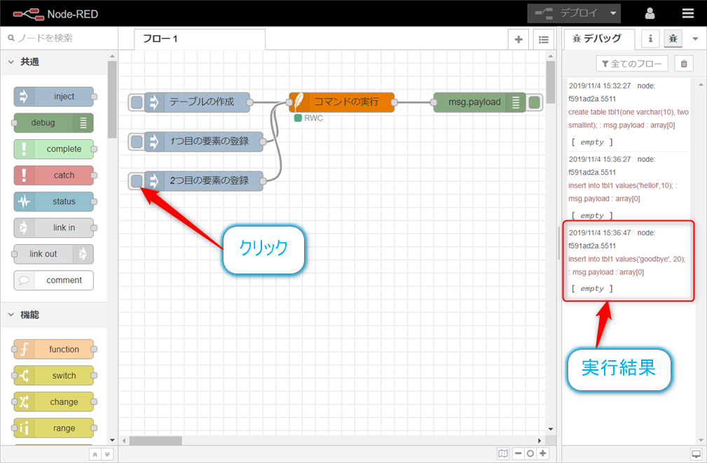Select the link in node
Viewport: 707px width, 463px height.
pyautogui.click(x=54, y=228)
